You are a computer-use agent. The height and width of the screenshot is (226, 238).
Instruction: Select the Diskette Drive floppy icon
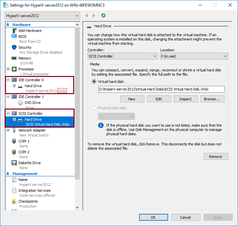tap(14, 163)
